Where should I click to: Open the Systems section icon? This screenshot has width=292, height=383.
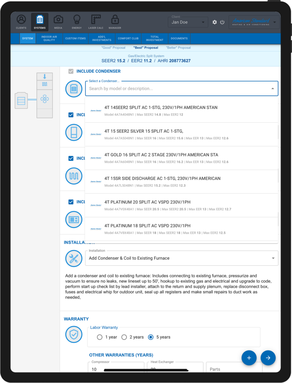(40, 22)
